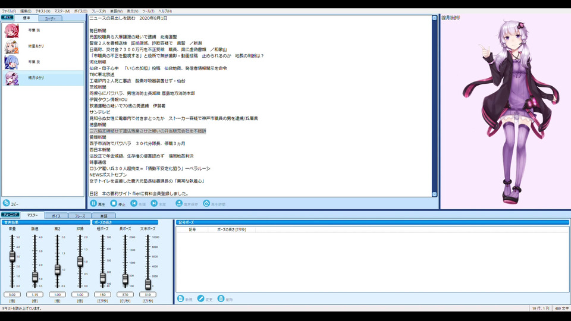The image size is (571, 321).
Task: Click the 変更 edit symbol pause icon
Action: [x=200, y=298]
